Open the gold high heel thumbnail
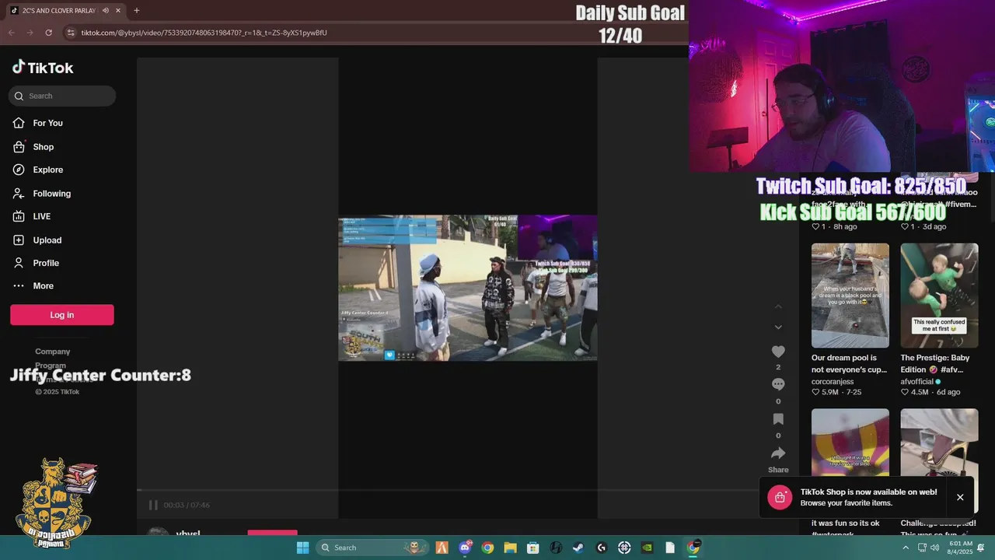Screen dimensions: 995x560 [939, 460]
